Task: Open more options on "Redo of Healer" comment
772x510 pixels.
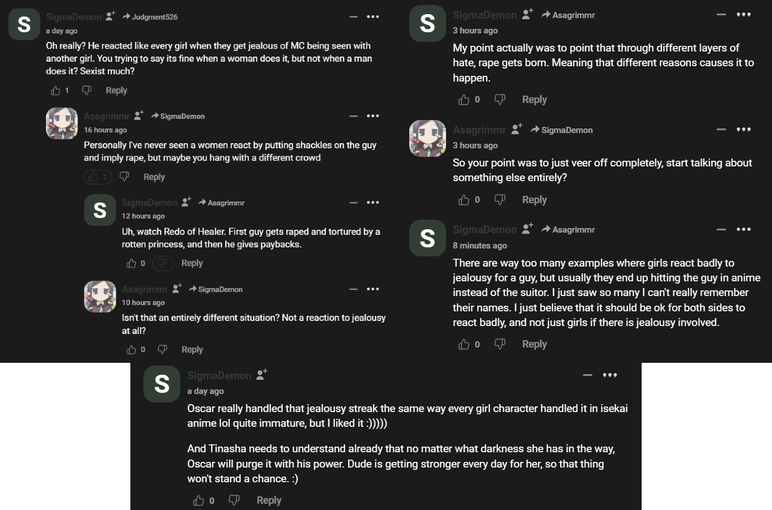Action: [372, 203]
